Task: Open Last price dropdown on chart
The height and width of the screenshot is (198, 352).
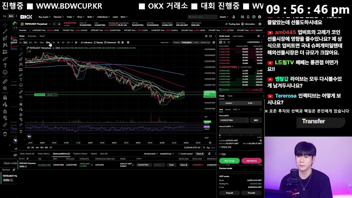Action: tap(166, 42)
